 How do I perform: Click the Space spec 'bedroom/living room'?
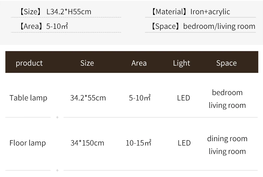point(219,27)
